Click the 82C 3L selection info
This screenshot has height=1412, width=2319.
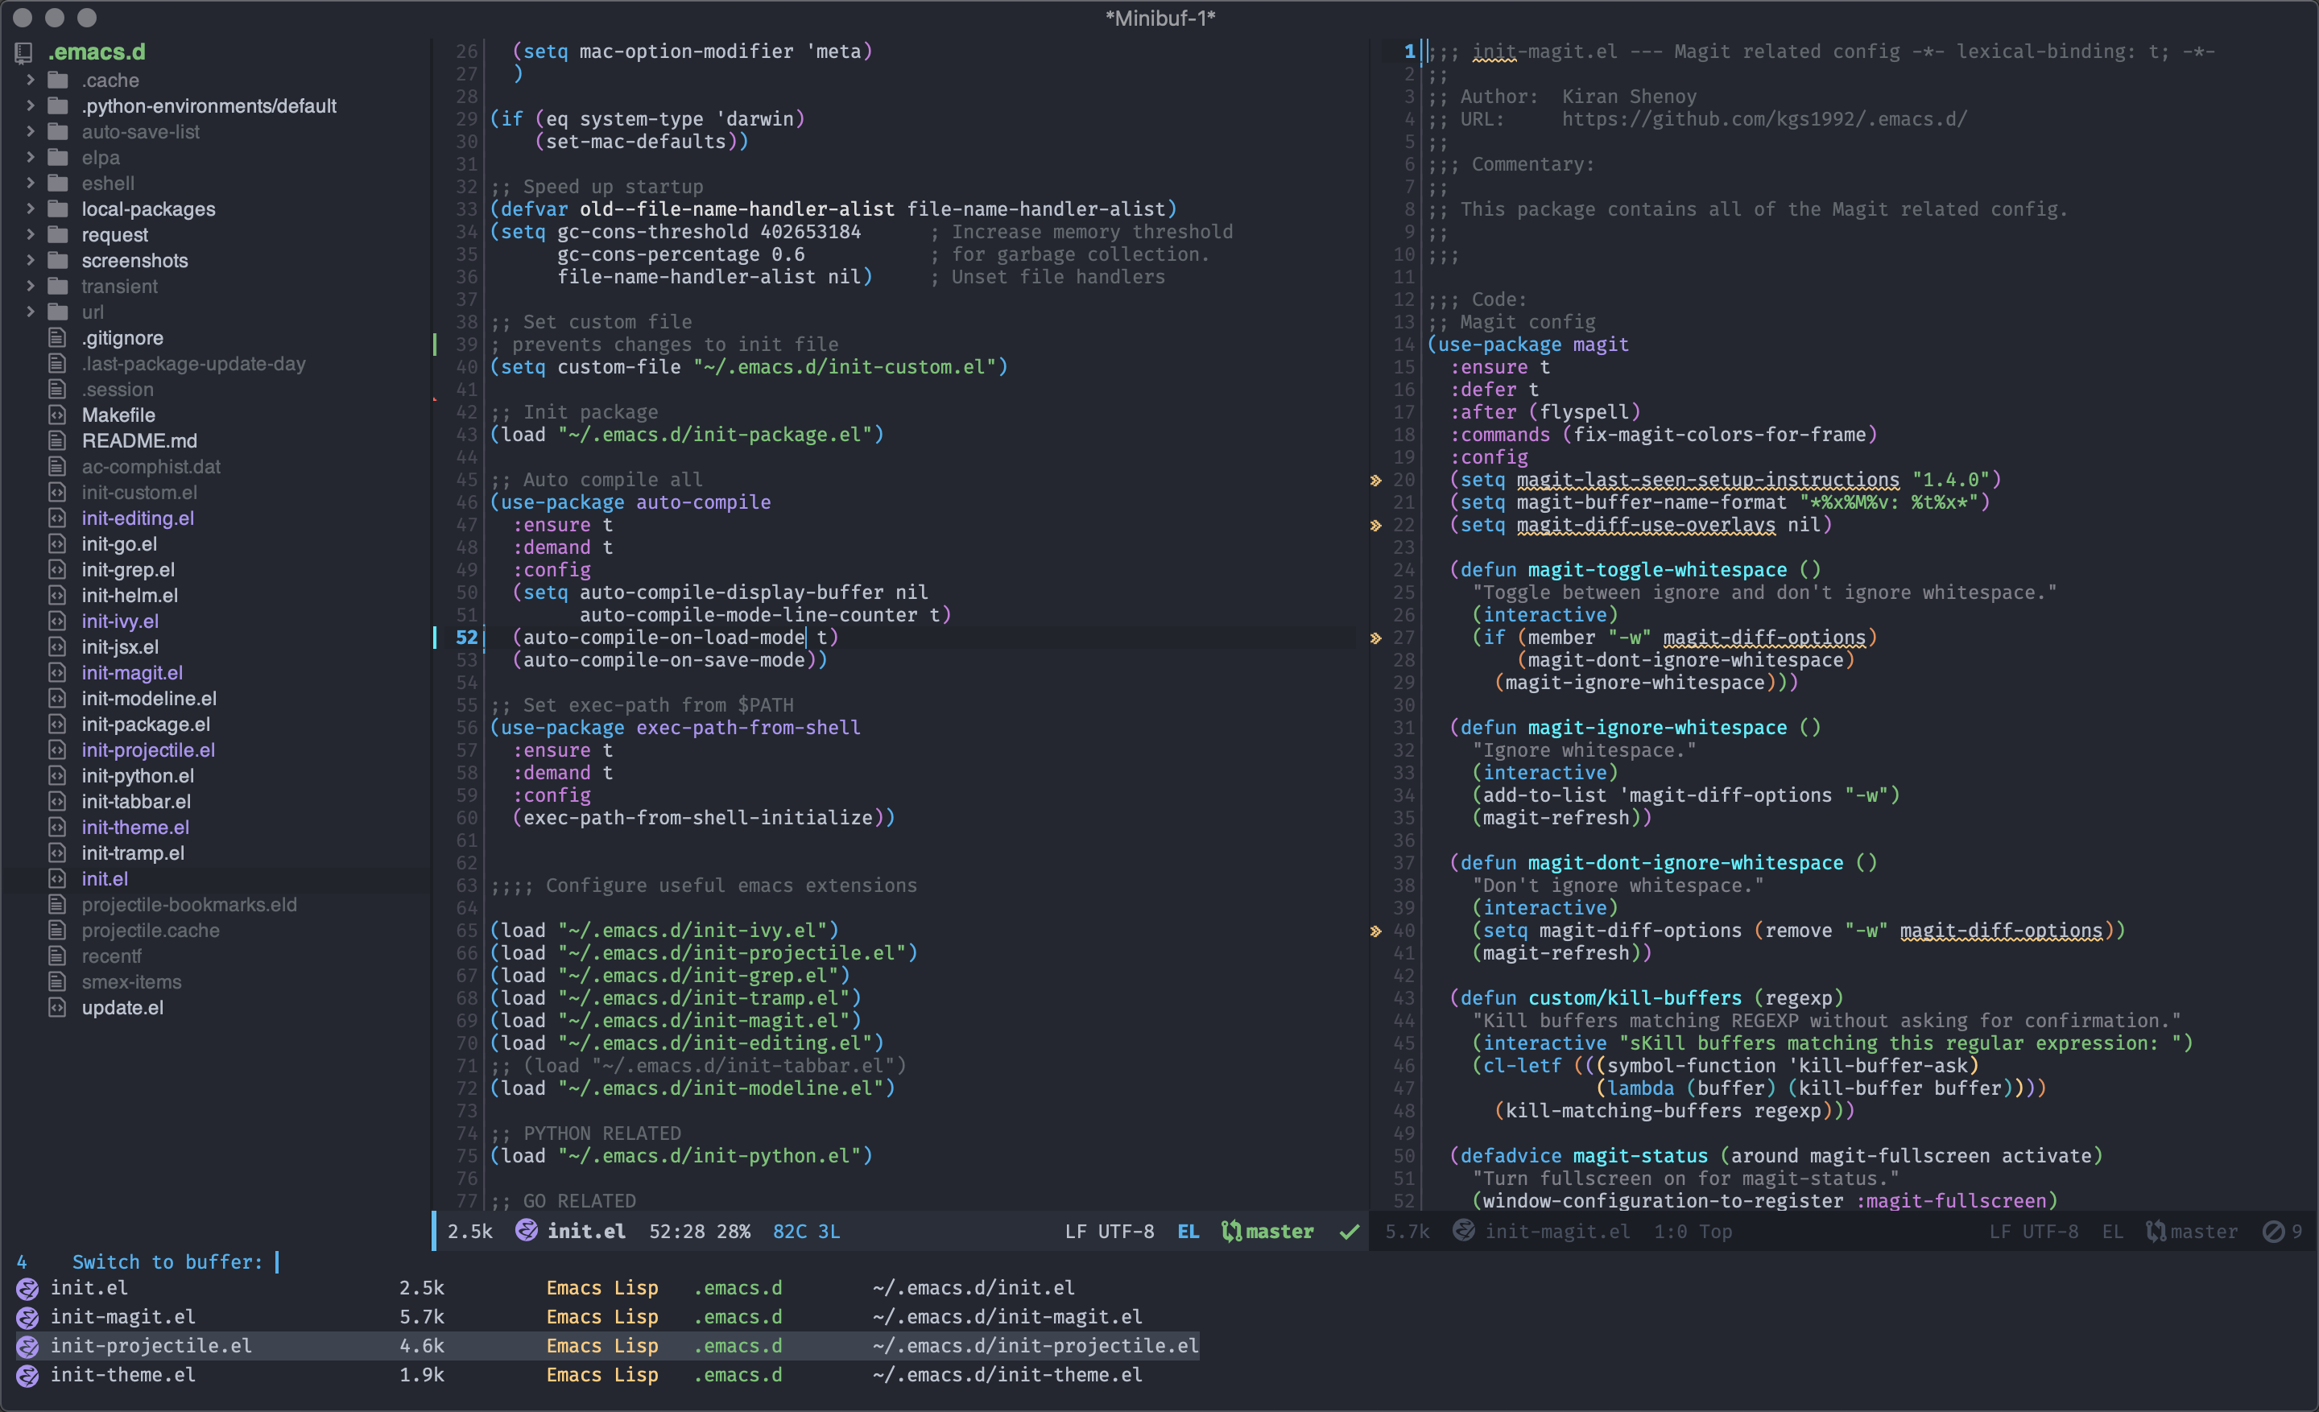(806, 1232)
